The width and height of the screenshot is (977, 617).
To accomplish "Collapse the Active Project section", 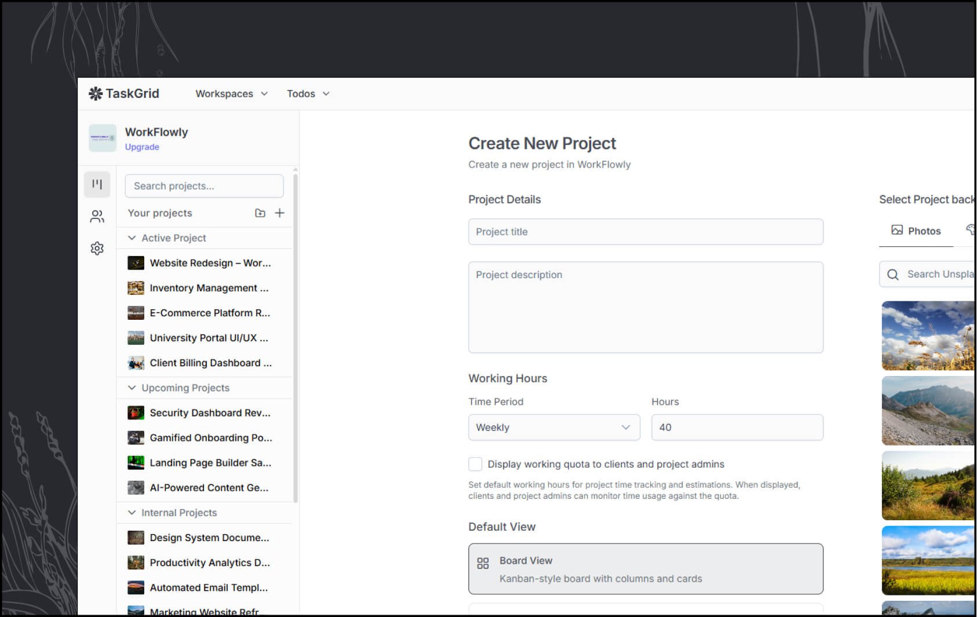I will 132,238.
